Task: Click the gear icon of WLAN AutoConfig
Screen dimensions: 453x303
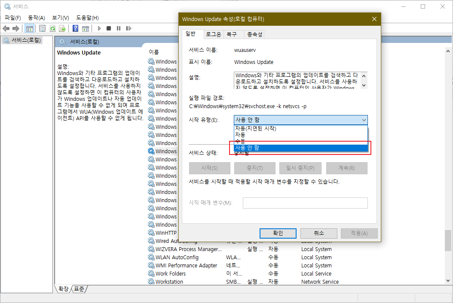Action: [151, 257]
